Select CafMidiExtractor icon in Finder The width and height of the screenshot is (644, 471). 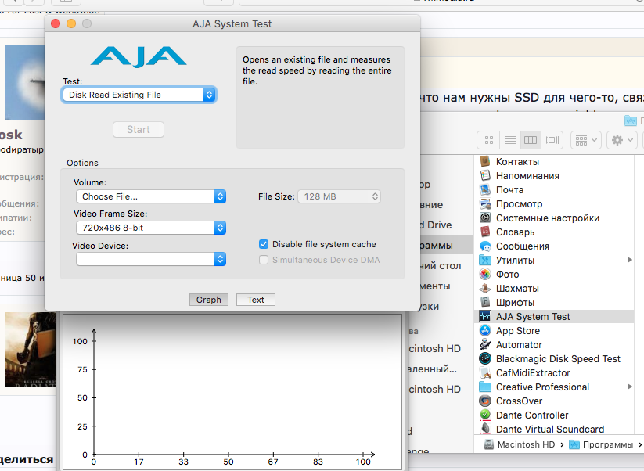pos(485,373)
